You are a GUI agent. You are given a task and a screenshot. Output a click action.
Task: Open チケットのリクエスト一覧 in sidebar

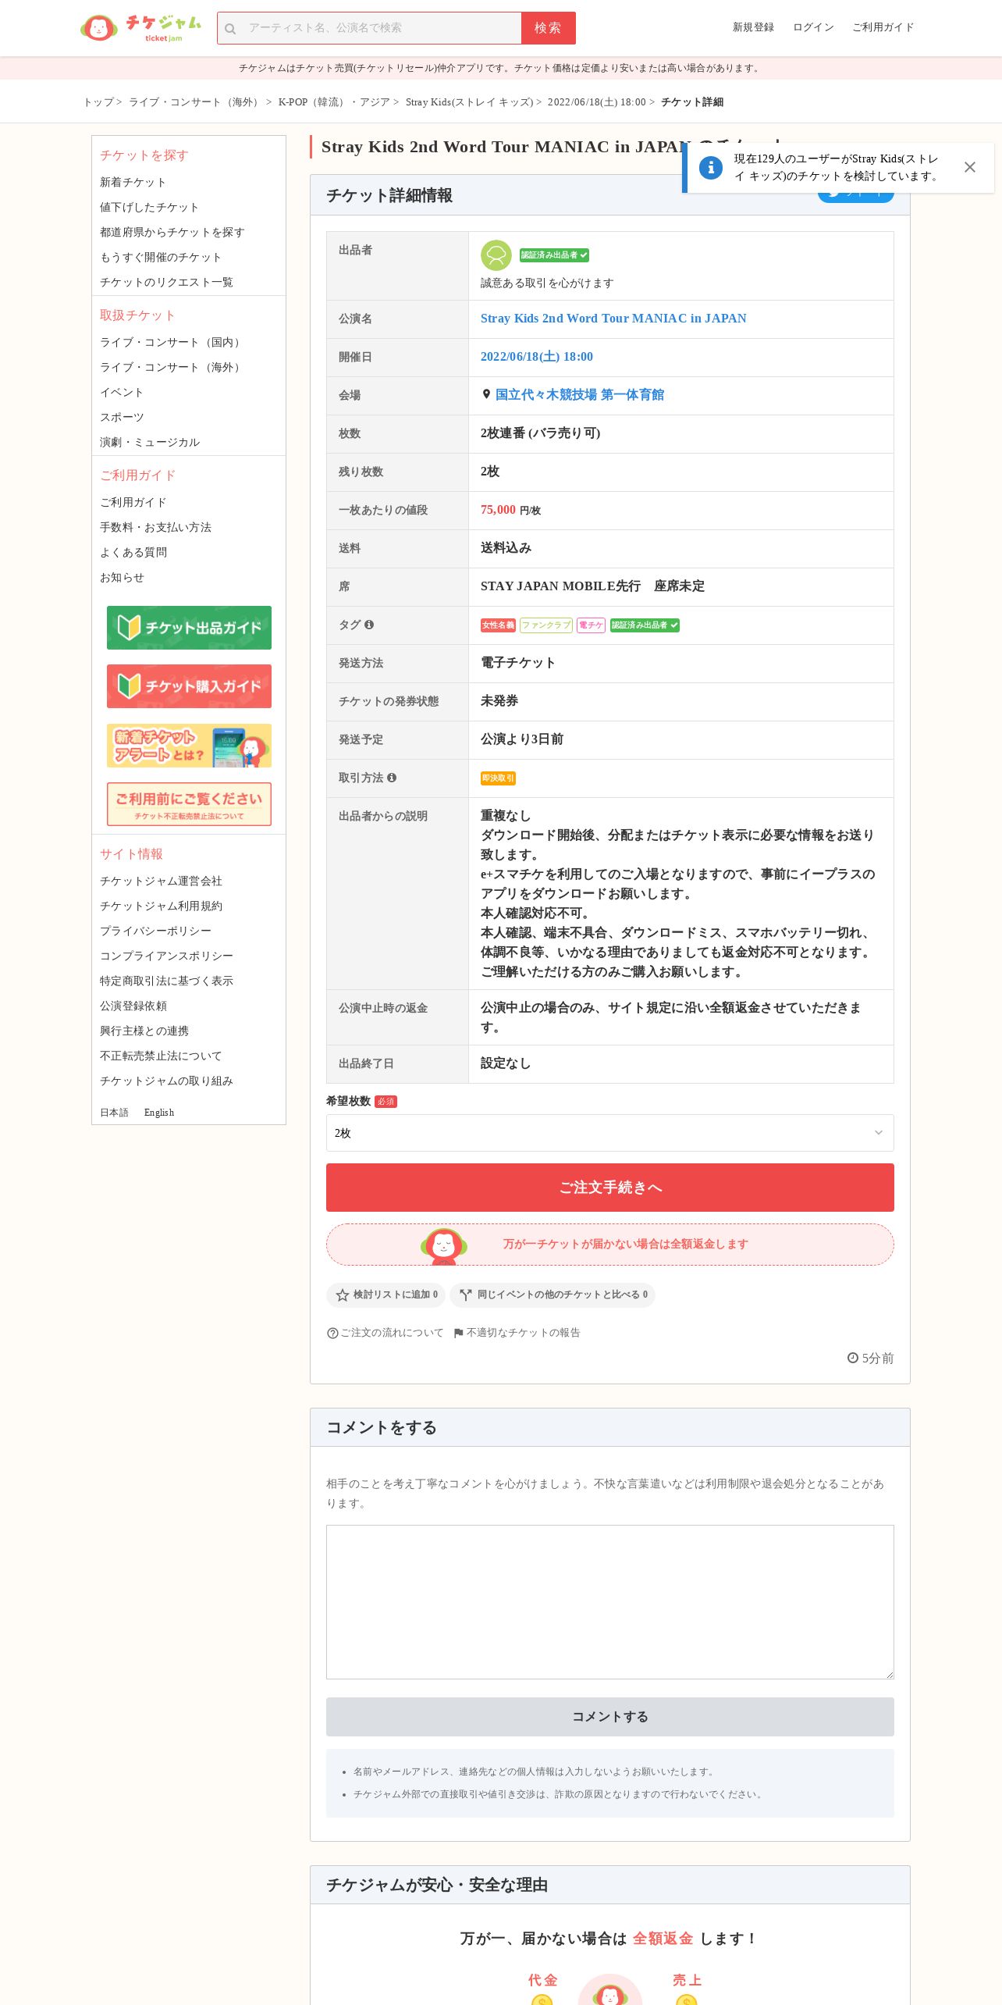tap(166, 282)
